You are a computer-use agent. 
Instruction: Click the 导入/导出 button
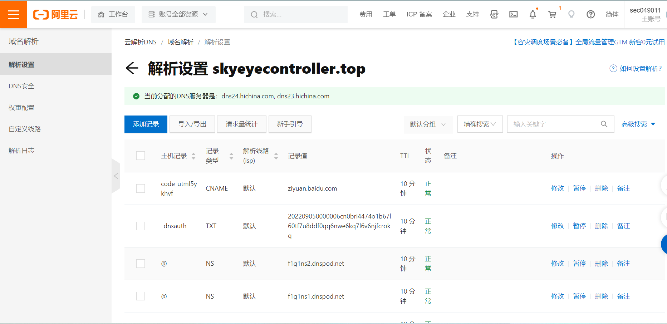point(192,124)
